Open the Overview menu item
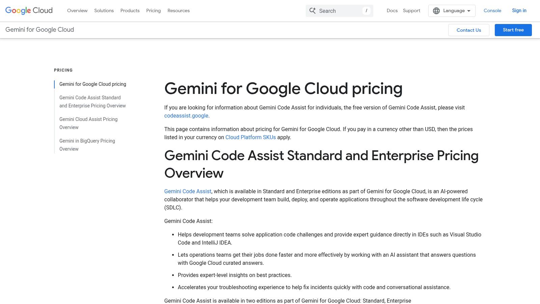The width and height of the screenshot is (540, 304). (77, 10)
